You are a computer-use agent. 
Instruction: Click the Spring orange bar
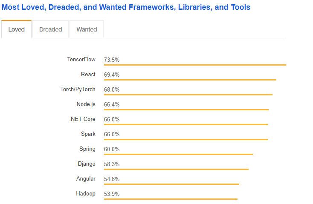pyautogui.click(x=178, y=154)
